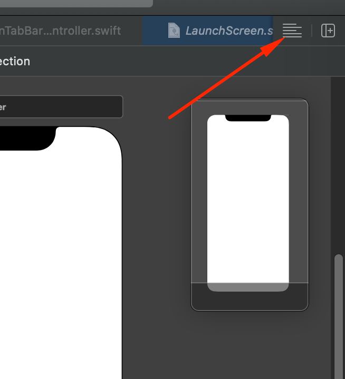Click the black notch of the large canvas device
This screenshot has width=345, height=379.
tap(27, 138)
